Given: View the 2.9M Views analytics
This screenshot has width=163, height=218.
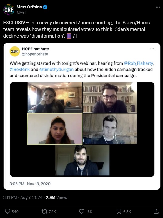Looking at the screenshot, I should point(56,197).
